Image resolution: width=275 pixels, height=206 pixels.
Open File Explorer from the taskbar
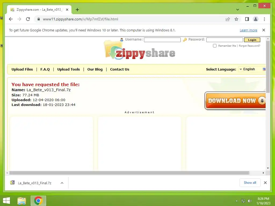[x=21, y=201]
